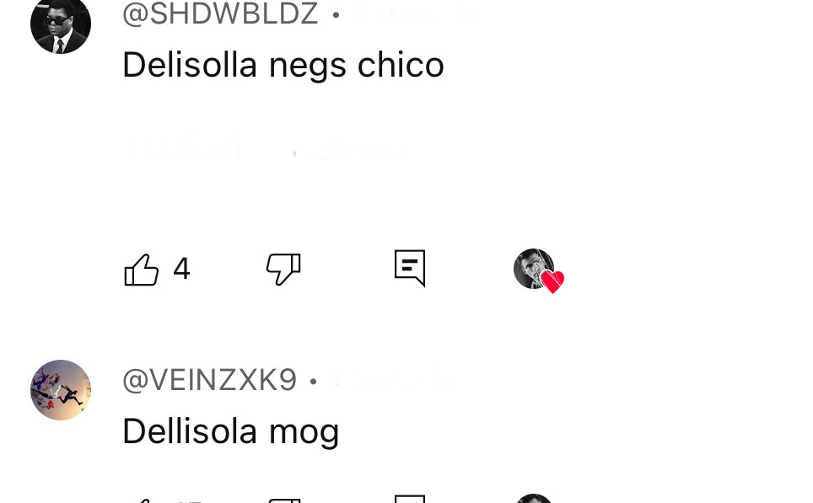The height and width of the screenshot is (503, 813).
Task: Dislike the "Delisolla negs chico" comment
Action: [283, 270]
